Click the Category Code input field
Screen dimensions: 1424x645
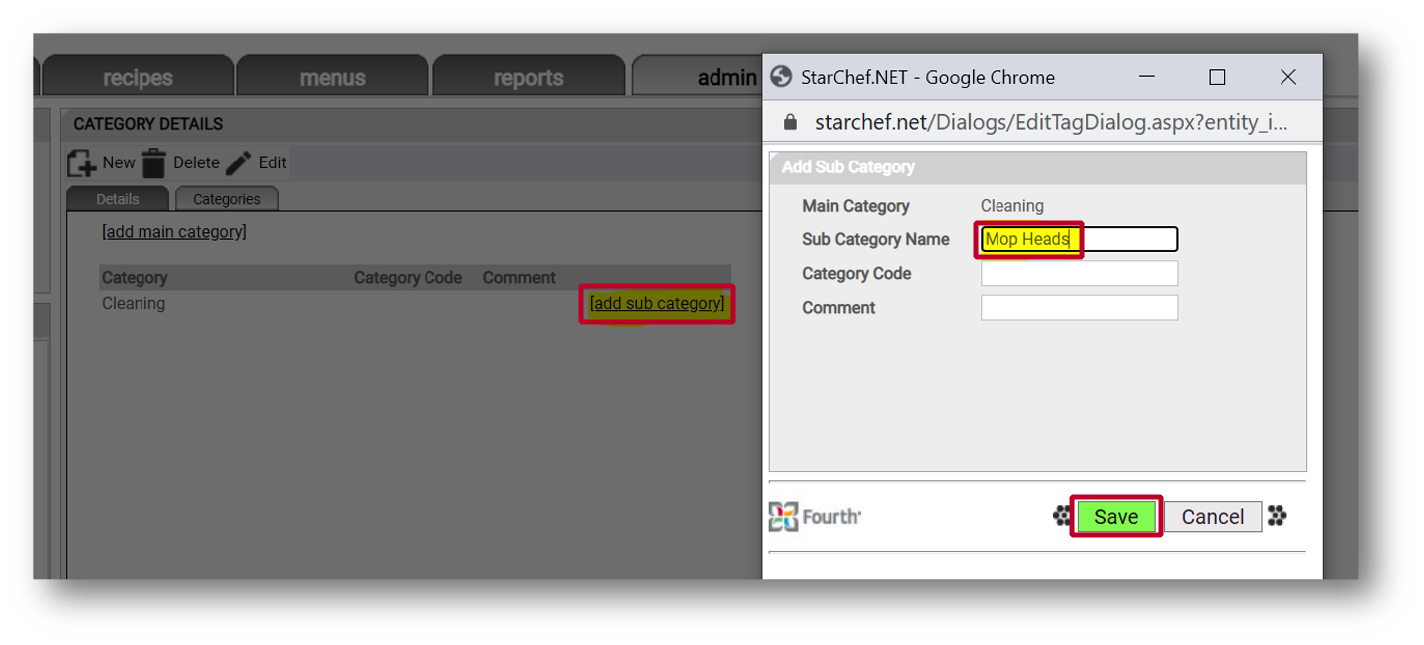click(1079, 273)
